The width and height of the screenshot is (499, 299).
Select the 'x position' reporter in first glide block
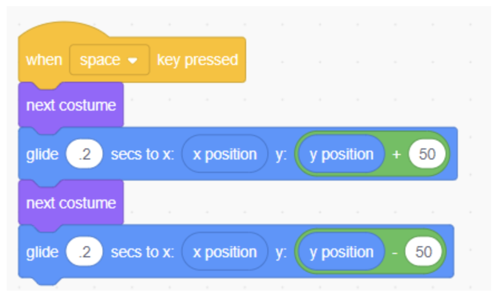tap(224, 155)
